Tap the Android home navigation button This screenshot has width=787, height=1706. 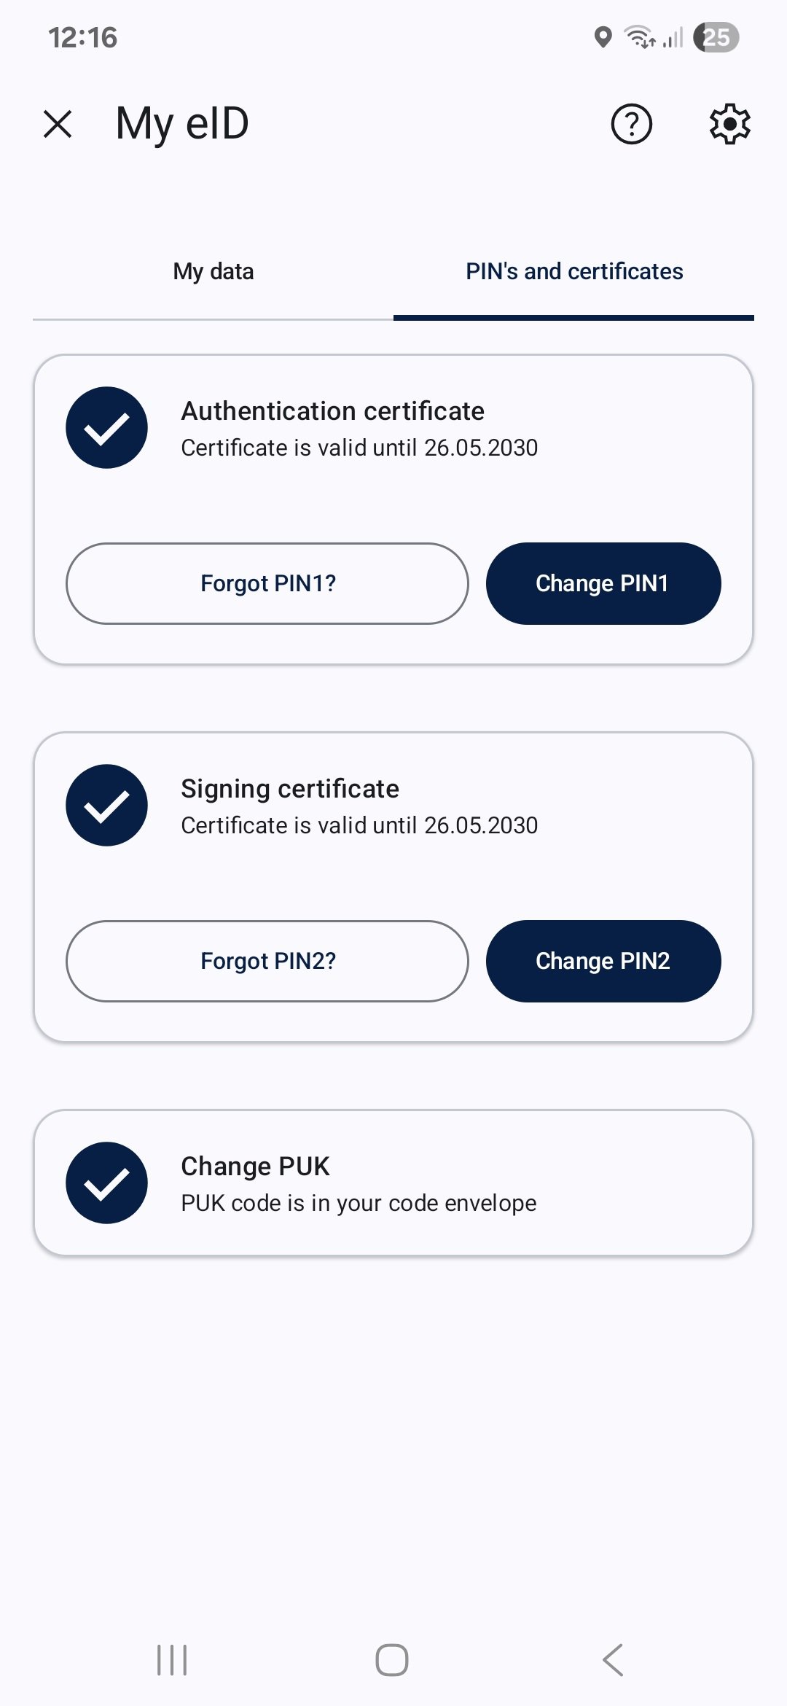click(392, 1660)
